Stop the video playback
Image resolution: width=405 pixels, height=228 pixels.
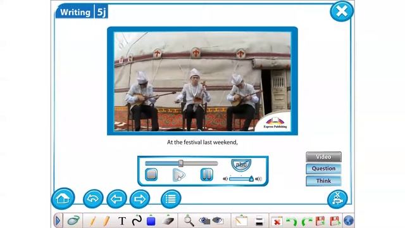(151, 174)
